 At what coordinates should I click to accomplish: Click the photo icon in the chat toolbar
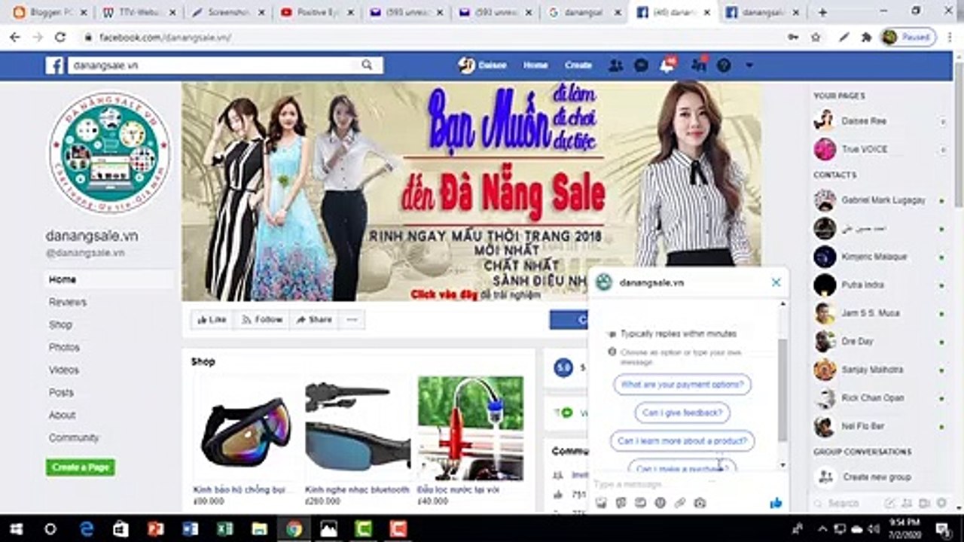click(x=601, y=503)
